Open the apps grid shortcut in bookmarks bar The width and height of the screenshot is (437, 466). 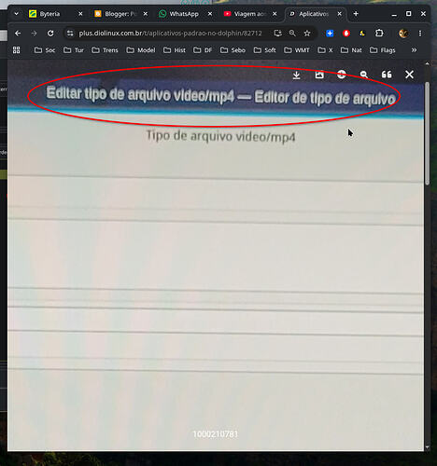click(17, 50)
